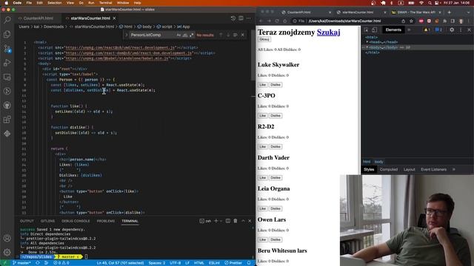Screen dimensions: 474x266
Task: Open the notifications bell in status bar
Action: pos(249,263)
